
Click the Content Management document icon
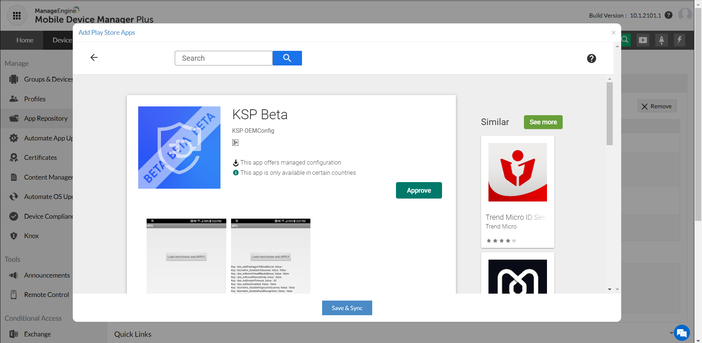[x=14, y=177]
